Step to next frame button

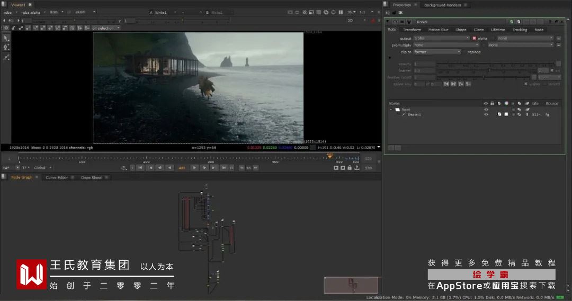[204, 168]
